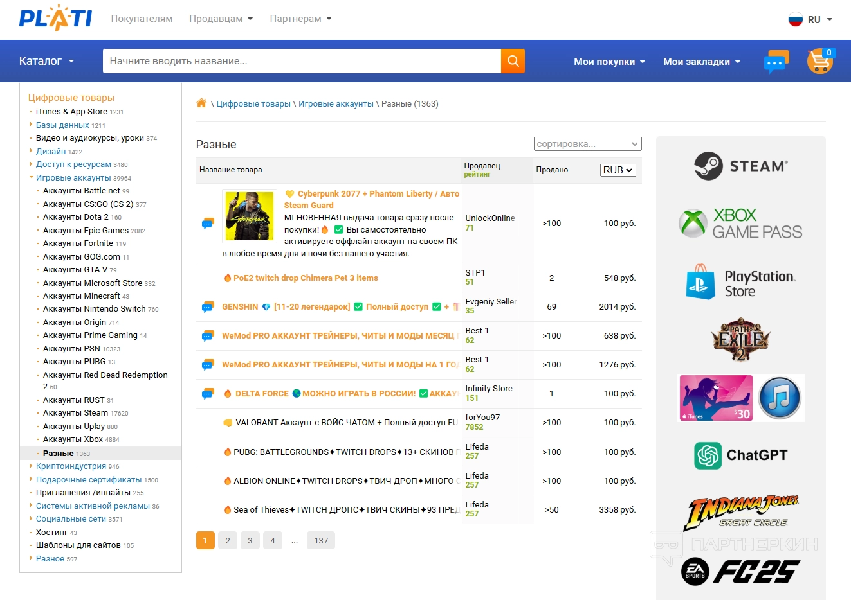The width and height of the screenshot is (851, 600).
Task: Expand the RU language dropdown
Action: pyautogui.click(x=810, y=19)
